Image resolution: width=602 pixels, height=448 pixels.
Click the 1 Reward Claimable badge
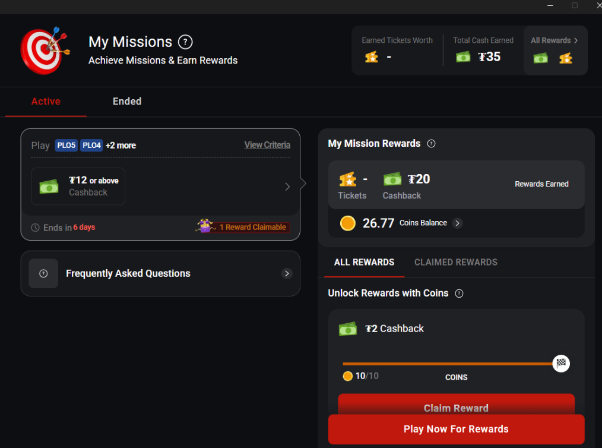253,227
